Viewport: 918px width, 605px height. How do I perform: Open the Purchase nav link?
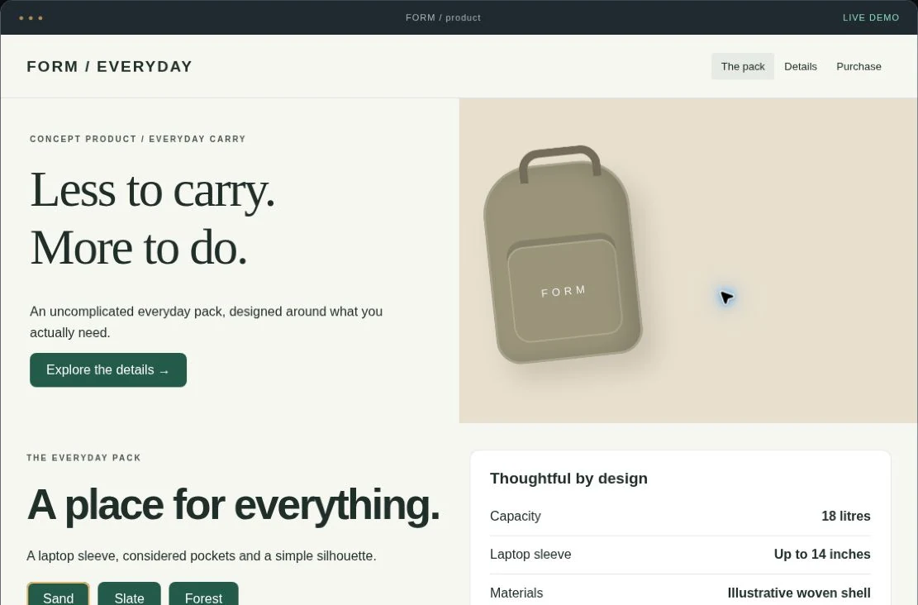(859, 66)
